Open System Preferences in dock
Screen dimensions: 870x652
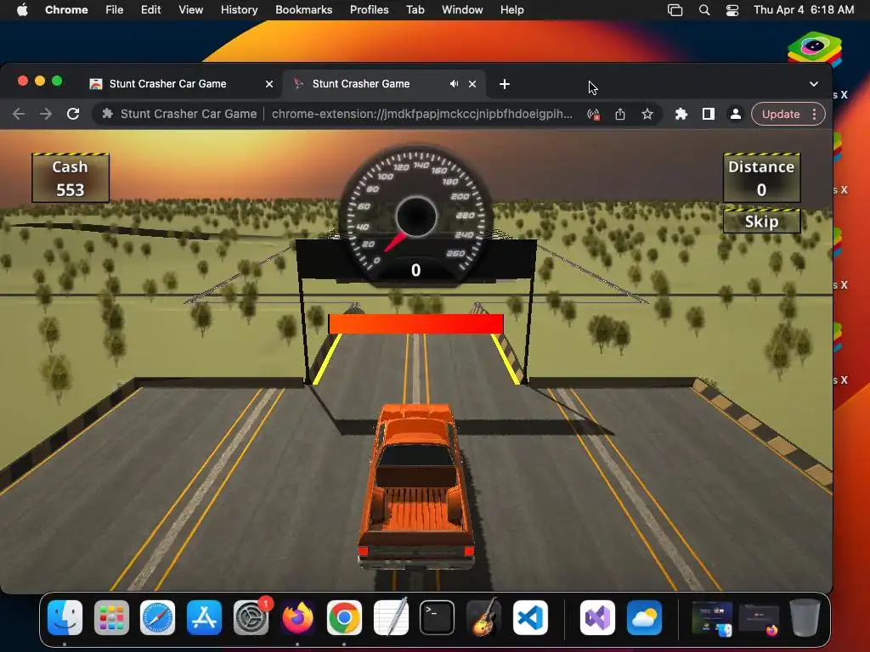tap(251, 618)
